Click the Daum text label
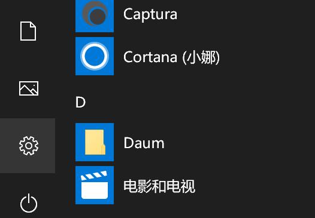 [x=144, y=143]
